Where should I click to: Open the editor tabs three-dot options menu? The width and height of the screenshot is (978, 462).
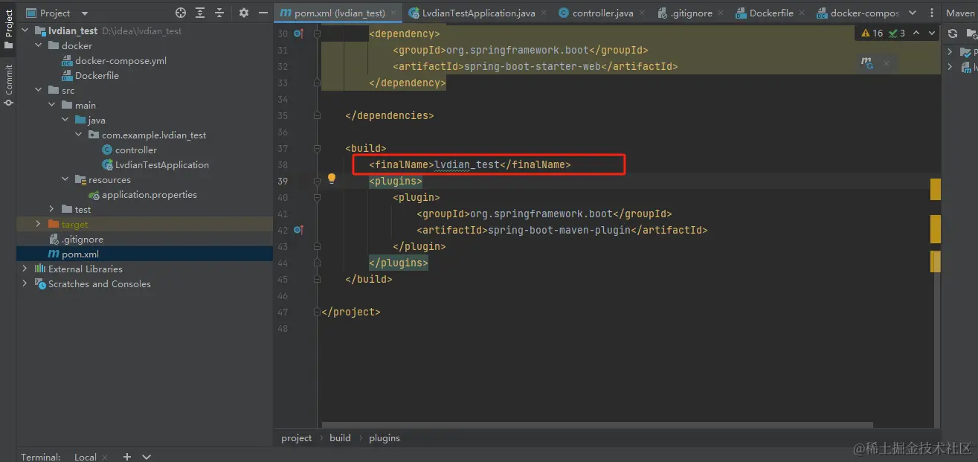[x=930, y=13]
